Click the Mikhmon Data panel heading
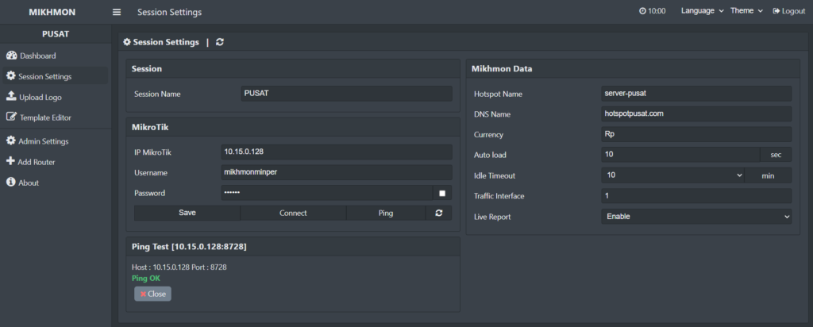 tap(502, 68)
